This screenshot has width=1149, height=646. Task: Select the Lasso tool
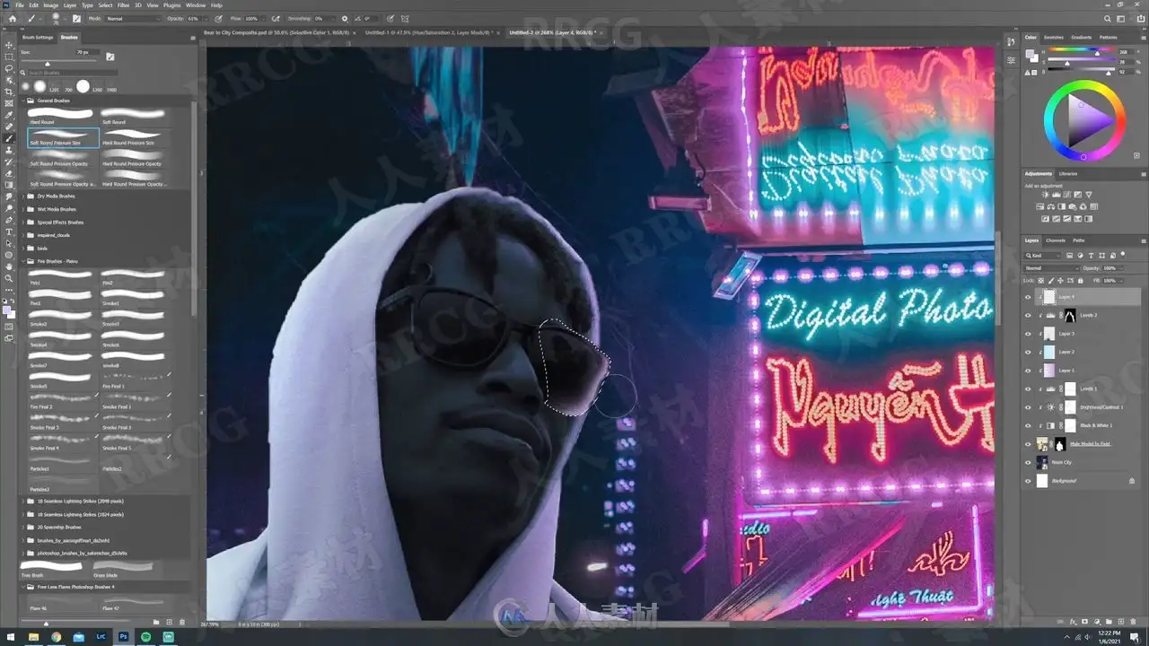pyautogui.click(x=9, y=68)
